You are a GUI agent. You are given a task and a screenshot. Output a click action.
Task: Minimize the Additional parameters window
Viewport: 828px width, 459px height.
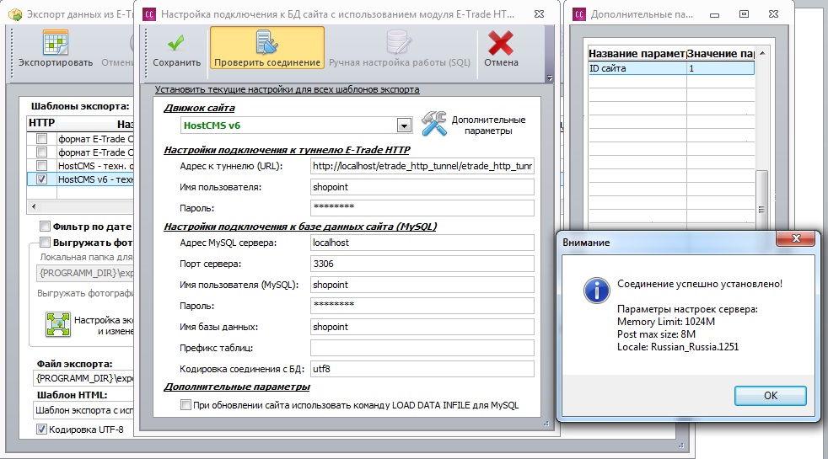(x=714, y=15)
